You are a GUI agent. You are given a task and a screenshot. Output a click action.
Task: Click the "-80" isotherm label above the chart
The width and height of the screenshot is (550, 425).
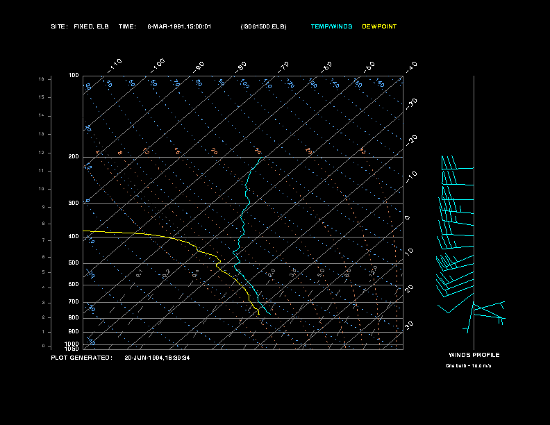click(241, 67)
